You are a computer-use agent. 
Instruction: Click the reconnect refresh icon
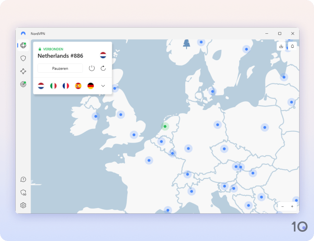point(103,68)
